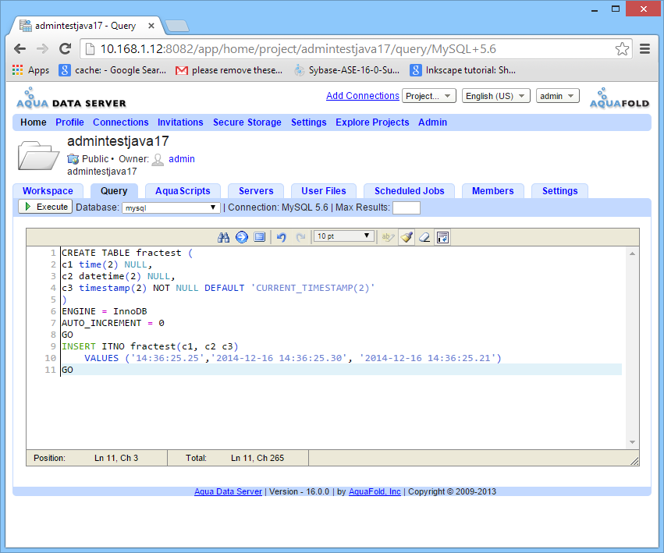664x553 pixels.
Task: Click the redo arrow icon
Action: click(300, 237)
